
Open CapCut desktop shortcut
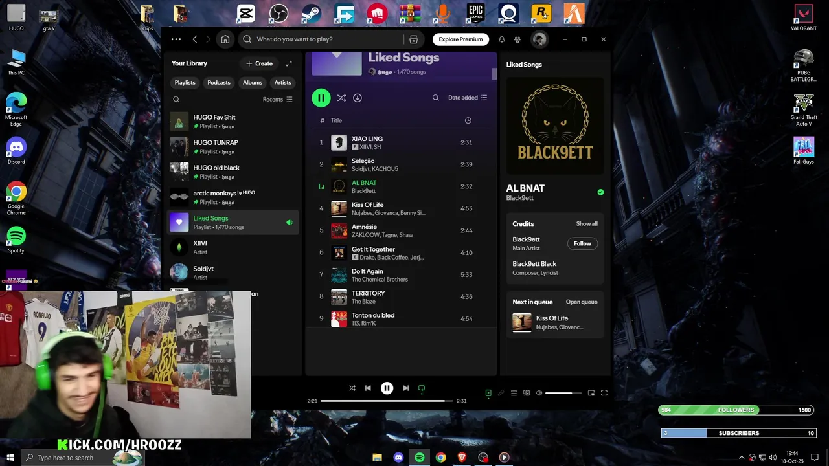pos(245,14)
